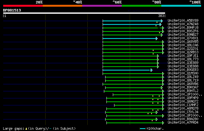Viewport: 204px width, 131px height.
Task: Select the UniRef100_B9H3A7 label
Action: coord(183,87)
